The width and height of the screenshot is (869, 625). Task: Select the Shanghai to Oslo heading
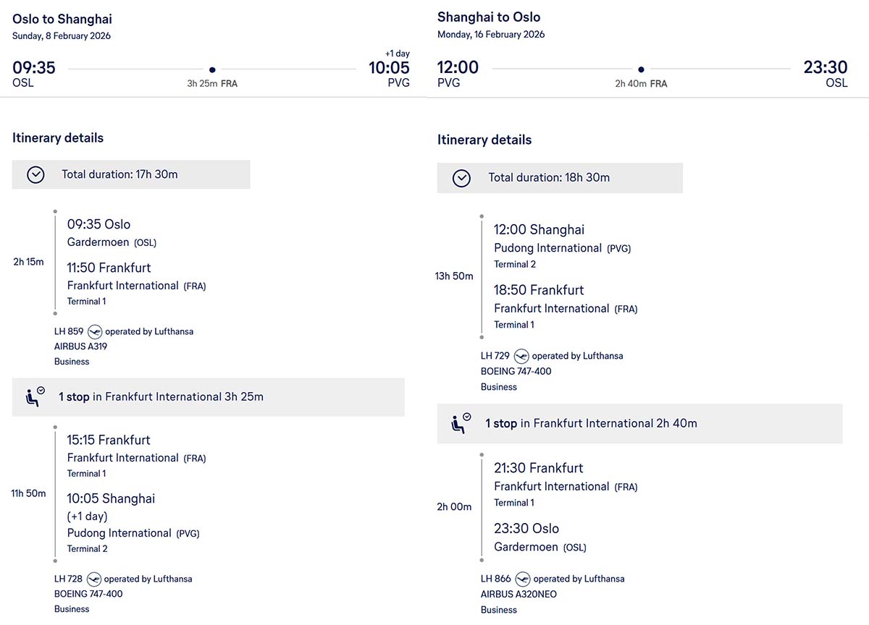pyautogui.click(x=489, y=17)
